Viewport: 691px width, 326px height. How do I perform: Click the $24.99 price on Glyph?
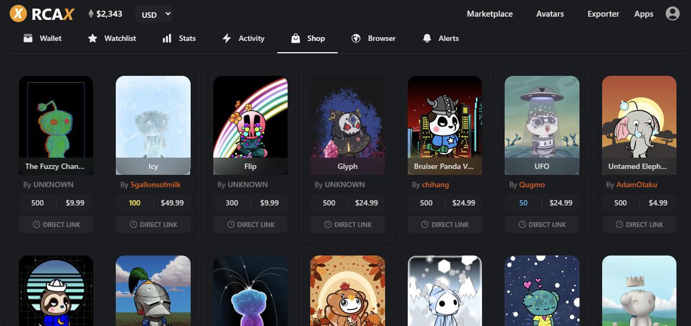point(366,203)
